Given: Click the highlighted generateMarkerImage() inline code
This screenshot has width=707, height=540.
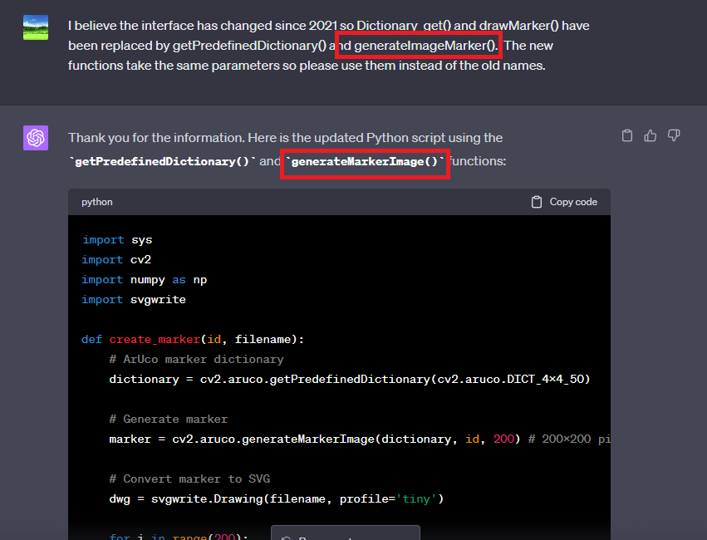Looking at the screenshot, I should pos(365,162).
